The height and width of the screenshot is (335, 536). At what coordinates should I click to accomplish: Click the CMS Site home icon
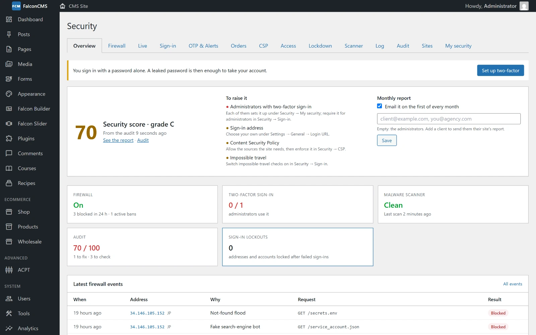[x=63, y=6]
